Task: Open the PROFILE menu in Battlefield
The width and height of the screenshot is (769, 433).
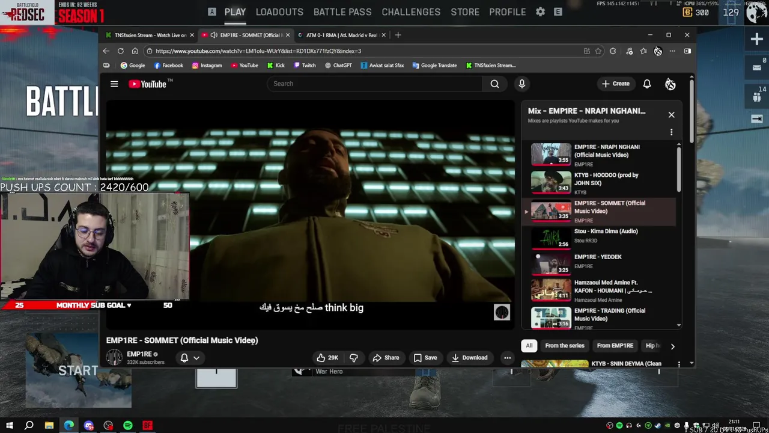Action: pos(507,12)
